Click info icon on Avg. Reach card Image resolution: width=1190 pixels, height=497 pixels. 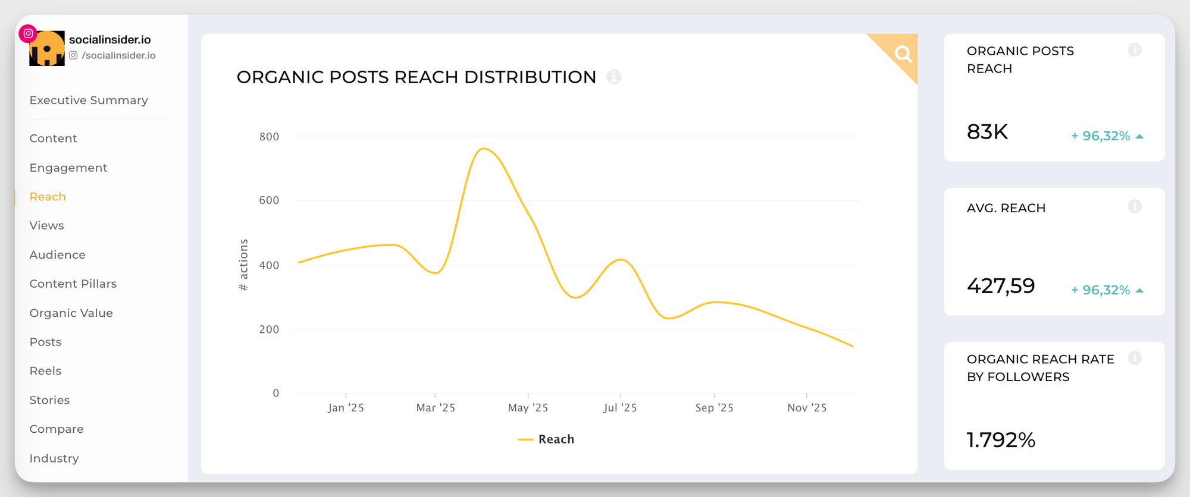(x=1134, y=207)
